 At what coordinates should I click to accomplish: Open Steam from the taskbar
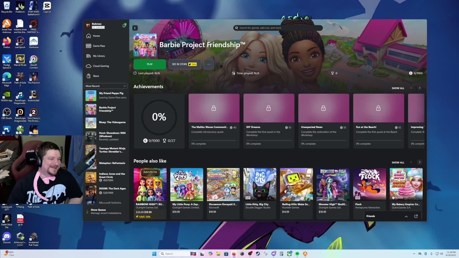click(x=258, y=254)
